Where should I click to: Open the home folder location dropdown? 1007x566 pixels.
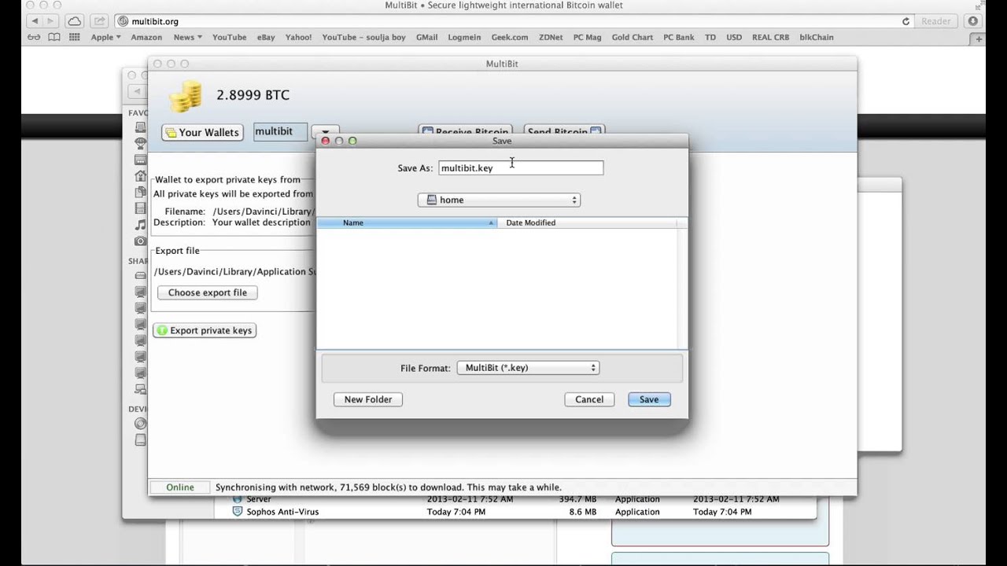coord(500,200)
